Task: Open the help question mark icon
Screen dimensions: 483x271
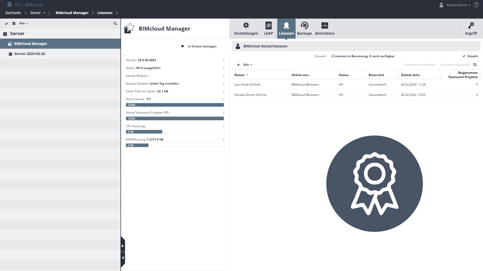Action: [x=476, y=5]
